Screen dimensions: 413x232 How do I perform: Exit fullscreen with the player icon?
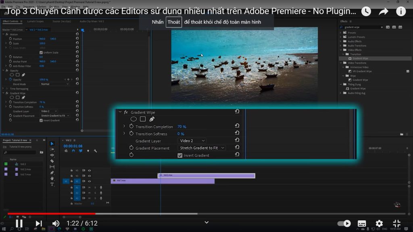pyautogui.click(x=397, y=224)
